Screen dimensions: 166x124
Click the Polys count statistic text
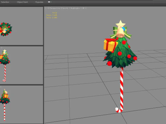tap(52, 15)
